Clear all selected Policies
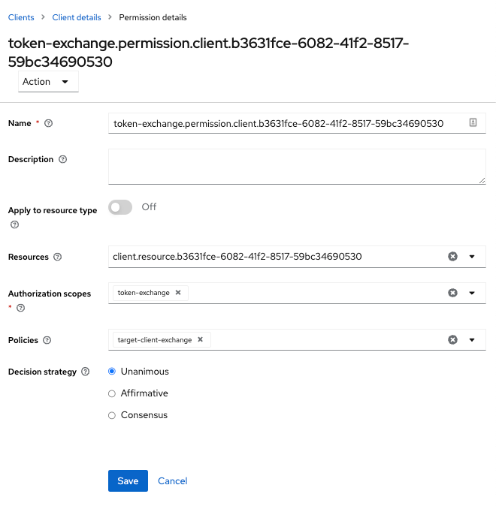 point(452,339)
